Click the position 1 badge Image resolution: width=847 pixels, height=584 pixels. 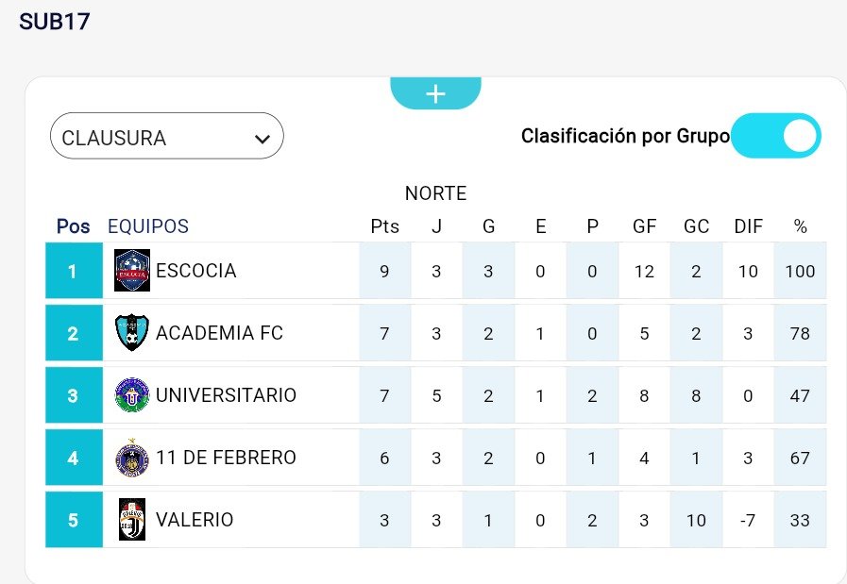coord(73,271)
